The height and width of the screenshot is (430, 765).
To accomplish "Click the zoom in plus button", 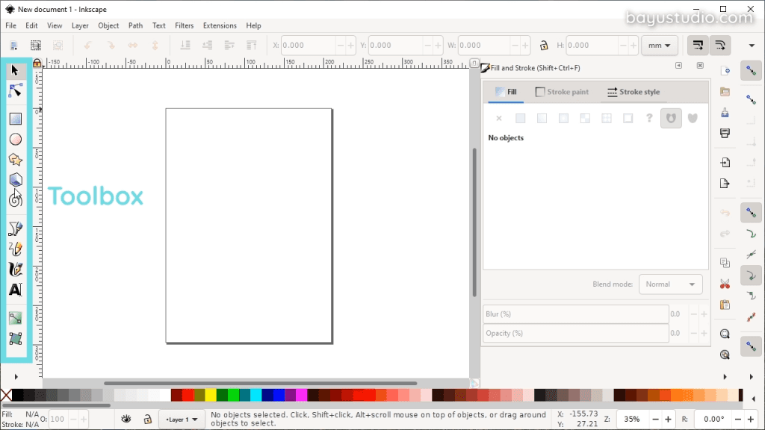I will tap(669, 420).
